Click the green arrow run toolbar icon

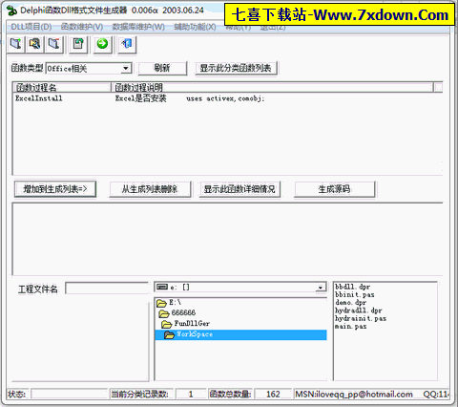[102, 44]
